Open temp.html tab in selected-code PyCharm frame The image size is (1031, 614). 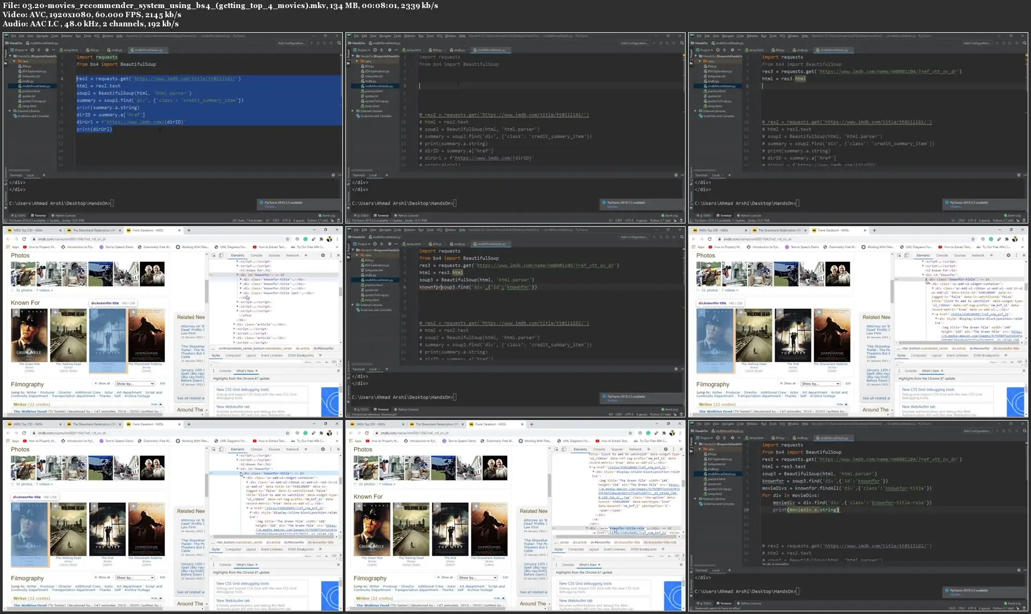(x=70, y=50)
